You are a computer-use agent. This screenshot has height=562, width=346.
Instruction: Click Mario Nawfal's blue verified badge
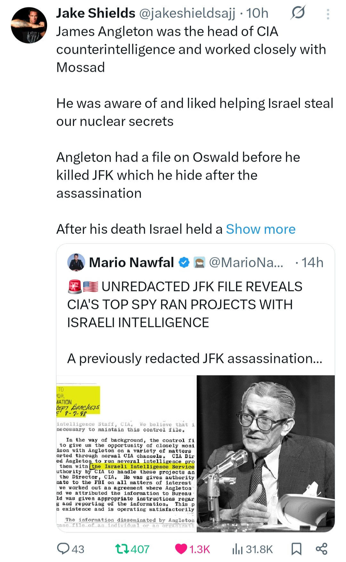click(x=184, y=263)
